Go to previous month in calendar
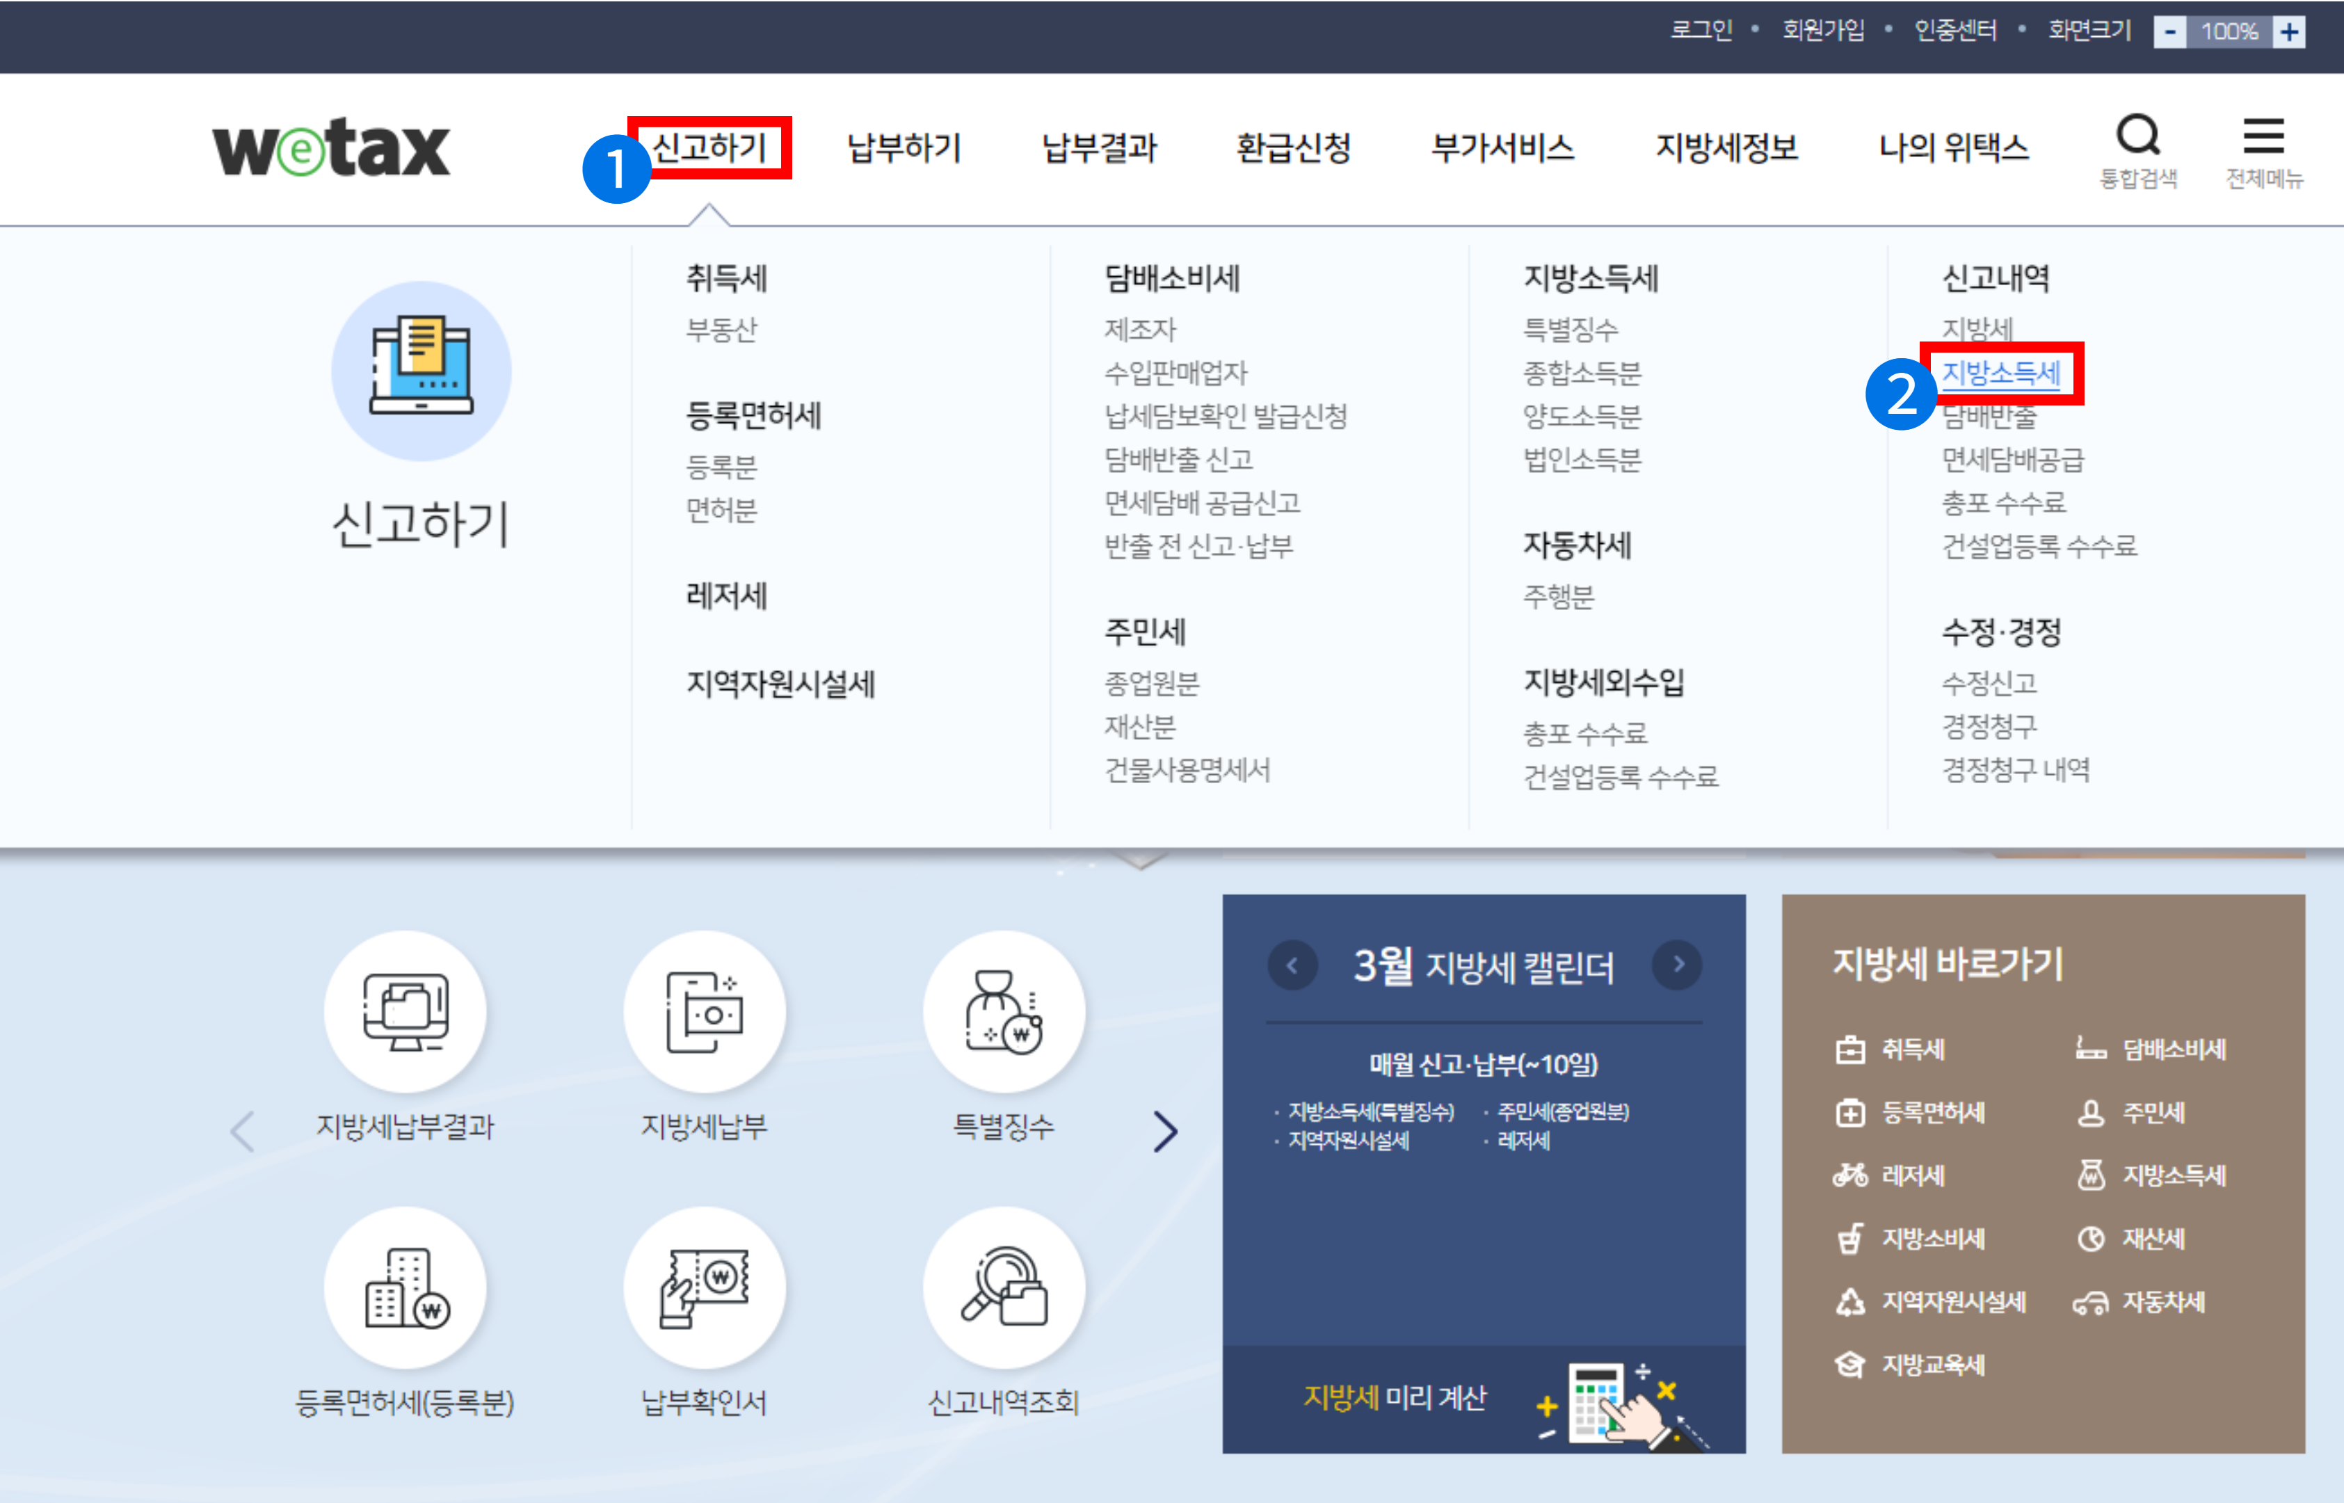Image resolution: width=2344 pixels, height=1503 pixels. (1292, 965)
